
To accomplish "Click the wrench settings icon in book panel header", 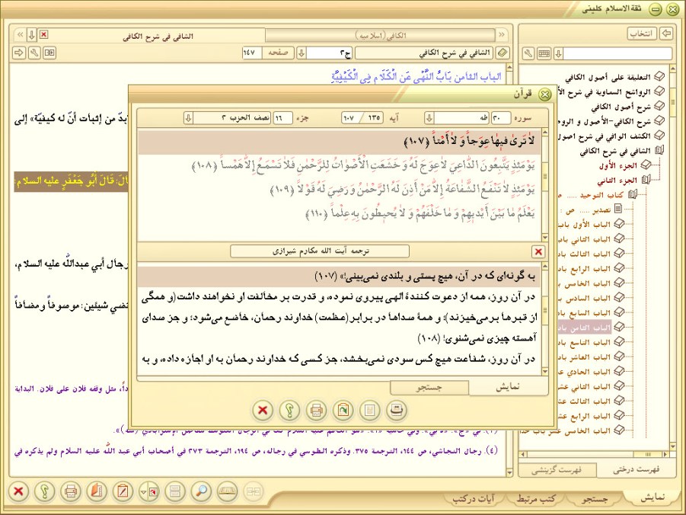I will tap(34, 53).
